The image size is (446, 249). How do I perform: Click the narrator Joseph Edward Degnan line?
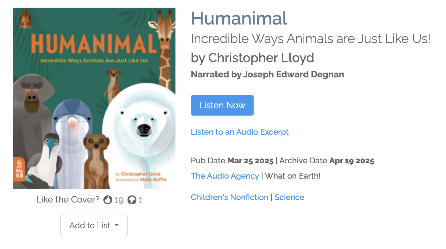(x=267, y=75)
